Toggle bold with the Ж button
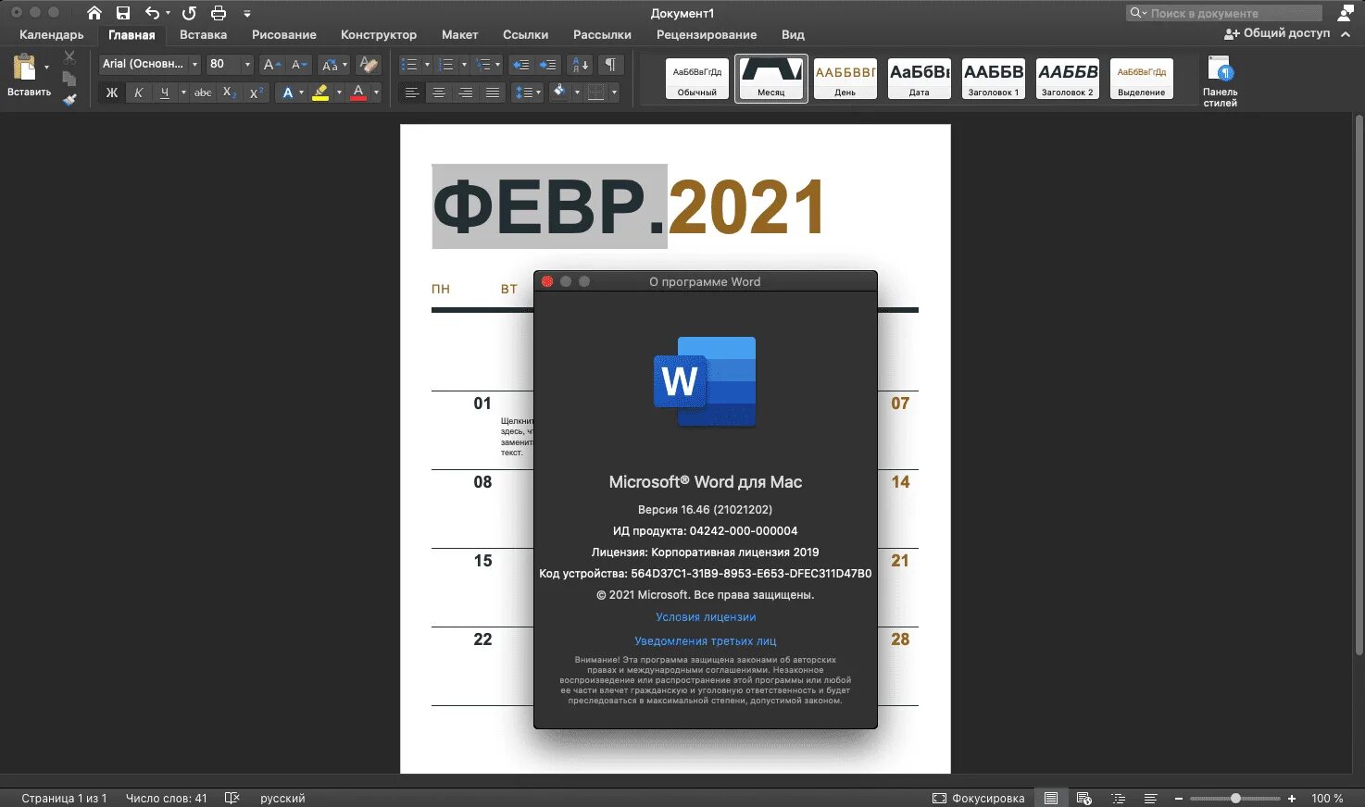This screenshot has height=807, width=1365. tap(112, 93)
